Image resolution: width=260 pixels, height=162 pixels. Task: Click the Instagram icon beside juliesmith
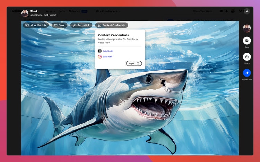(100, 57)
